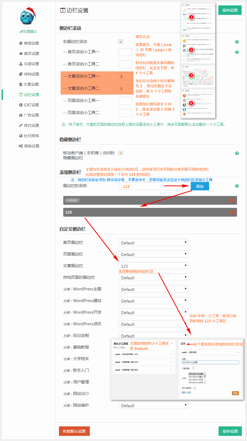Click the 页面滚动小工具二 input field
Viewport: 247px width, 441px height.
pyautogui.click(x=125, y=113)
